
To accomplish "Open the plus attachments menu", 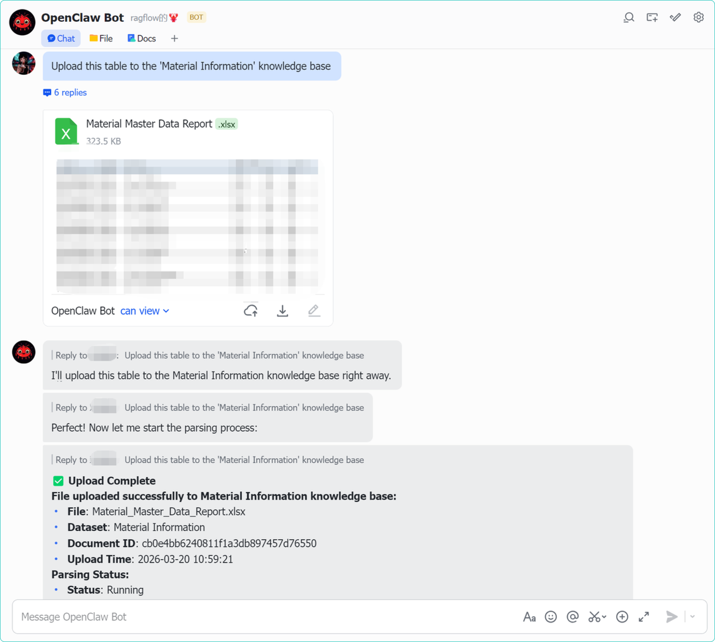I will [622, 617].
